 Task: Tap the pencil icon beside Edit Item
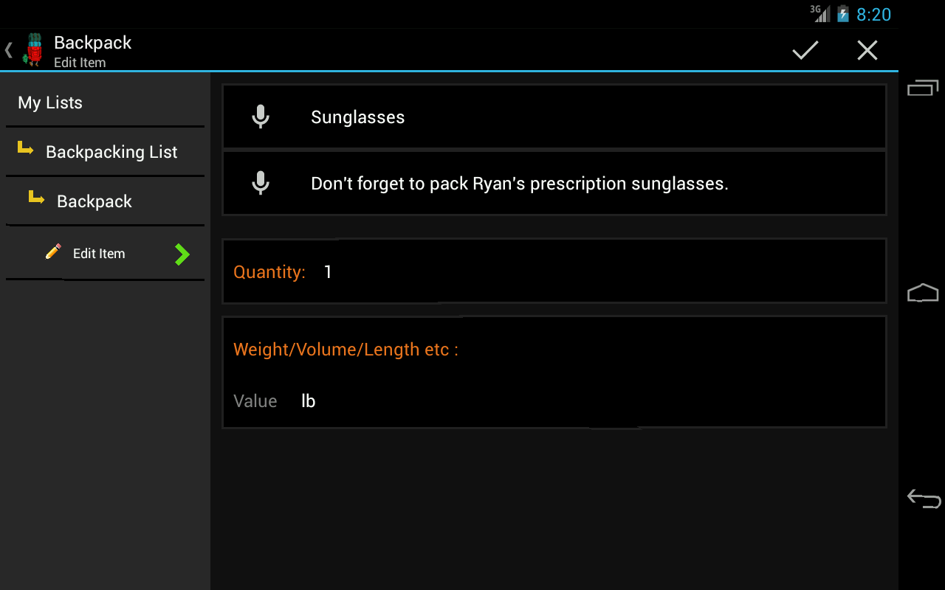click(x=53, y=251)
